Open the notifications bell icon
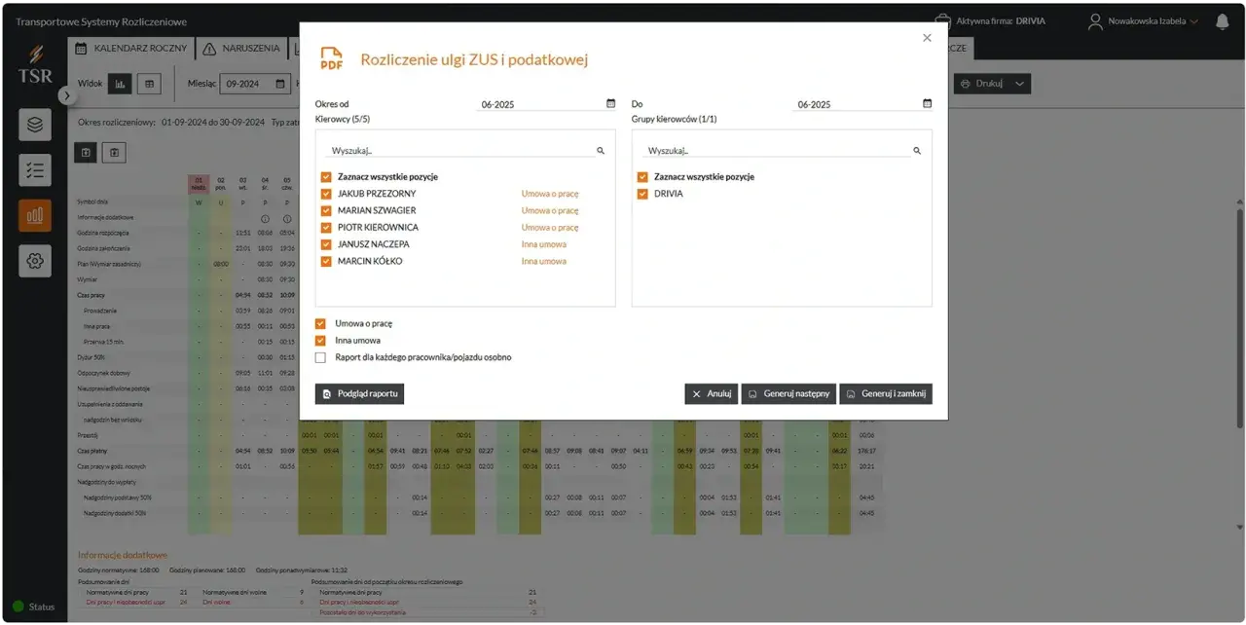Screen dimensions: 1246x625 tap(1222, 20)
